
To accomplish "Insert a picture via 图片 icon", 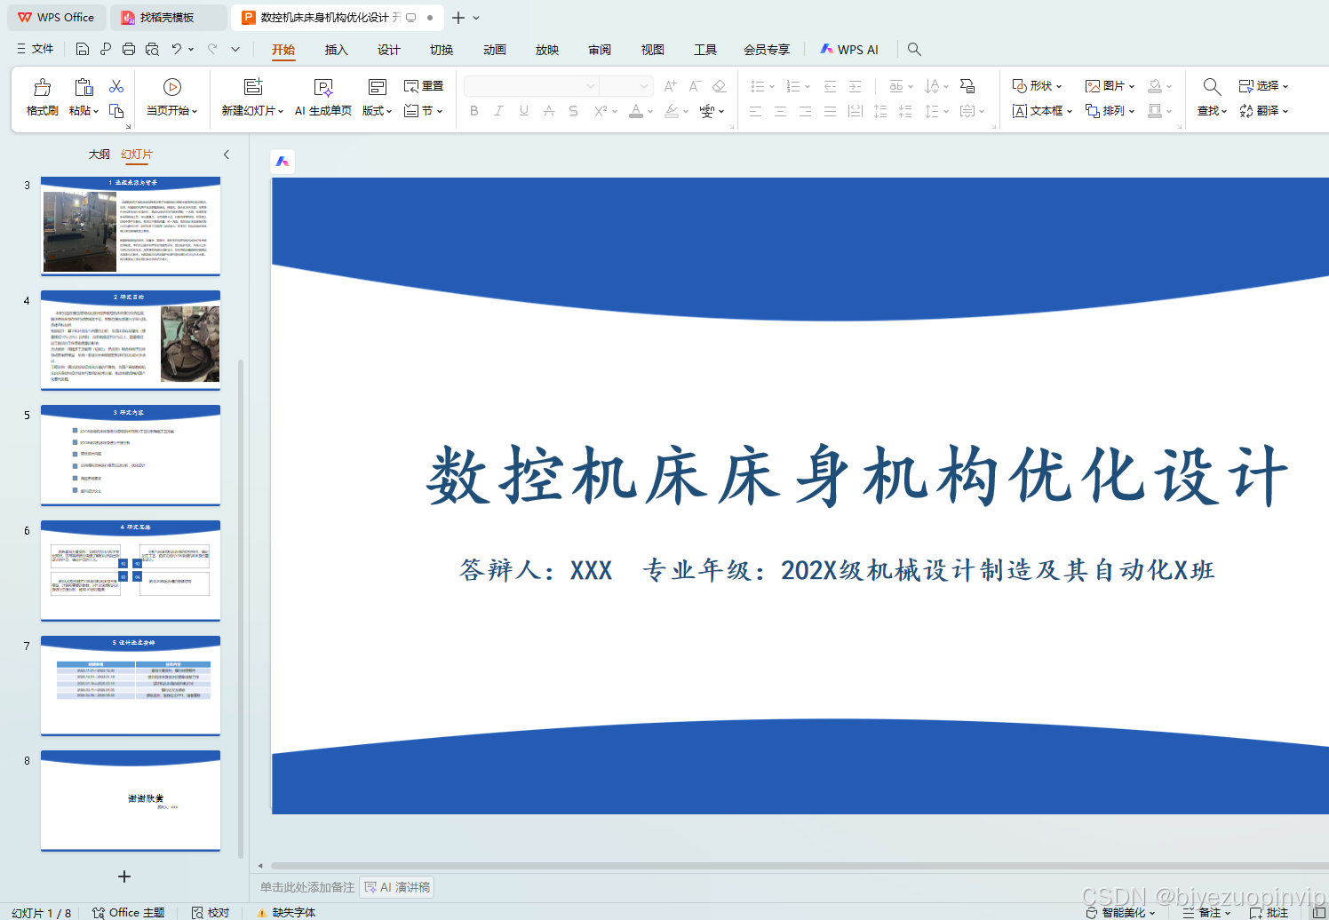I will (1104, 85).
